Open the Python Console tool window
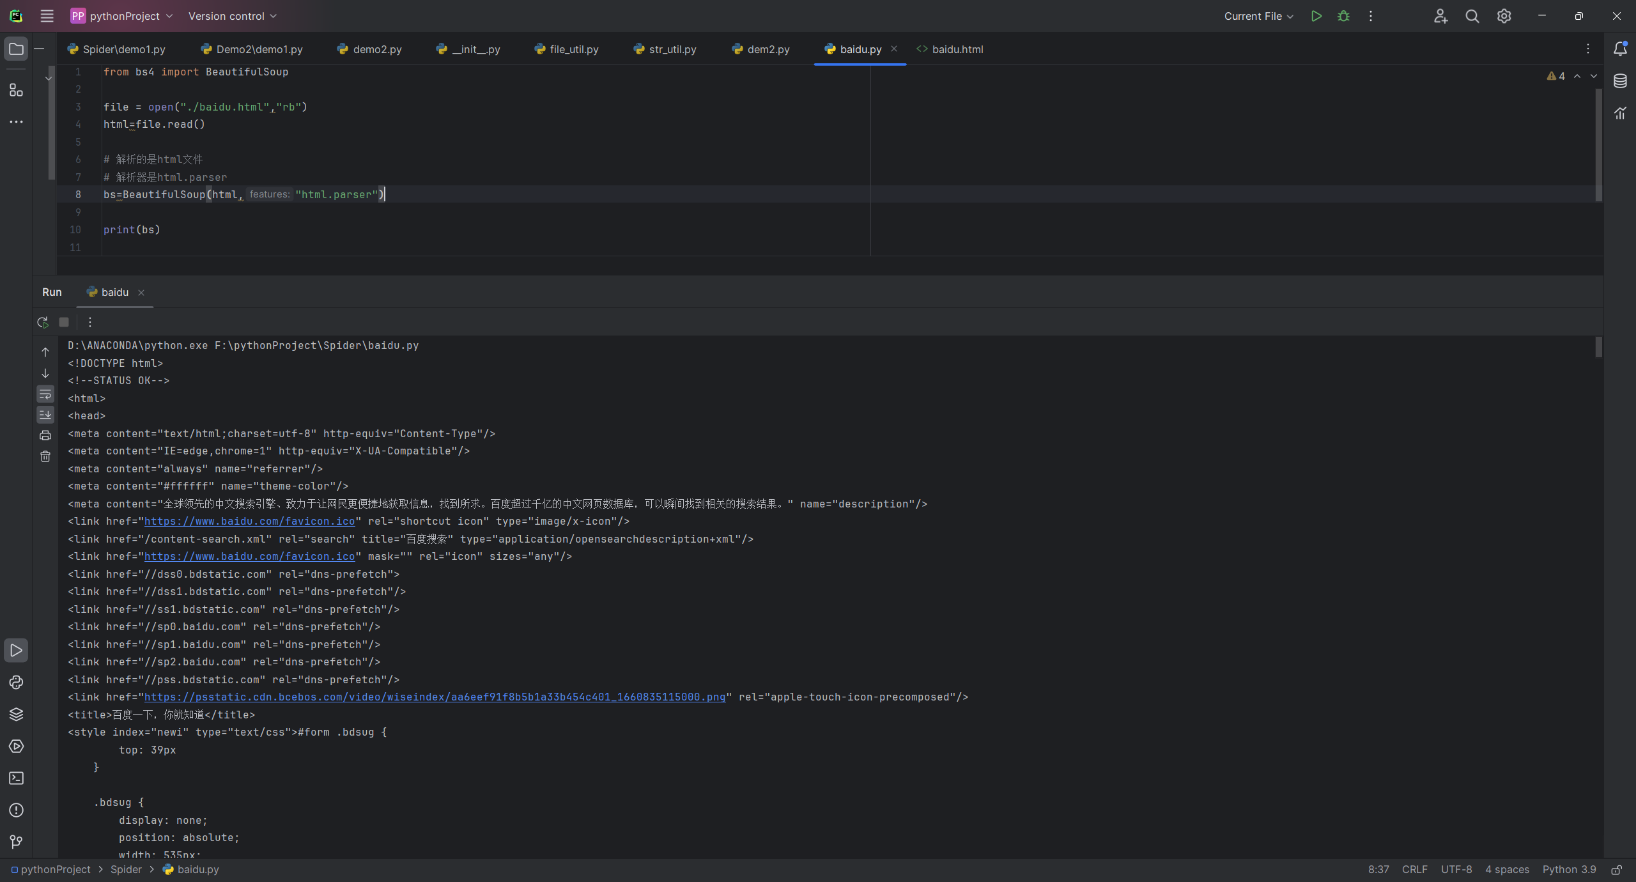 tap(16, 683)
